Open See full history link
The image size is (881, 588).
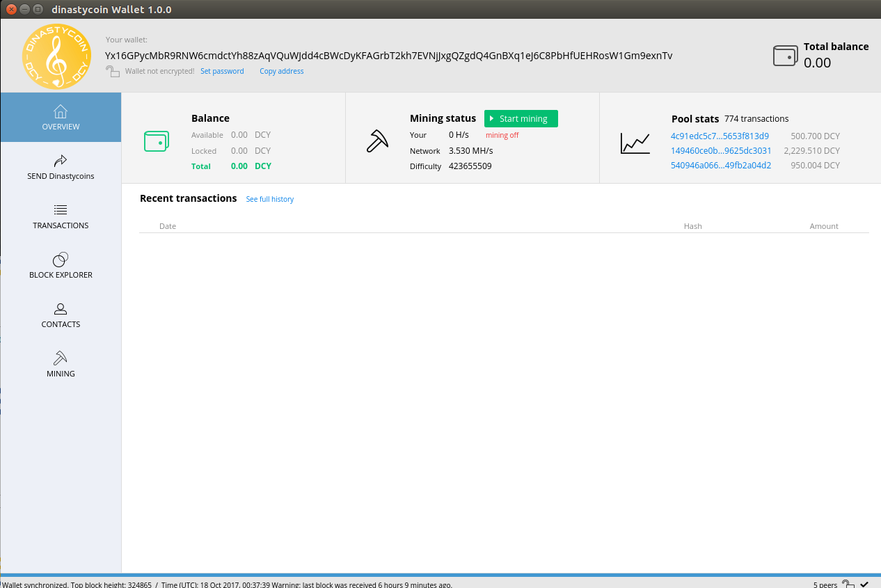pos(270,199)
